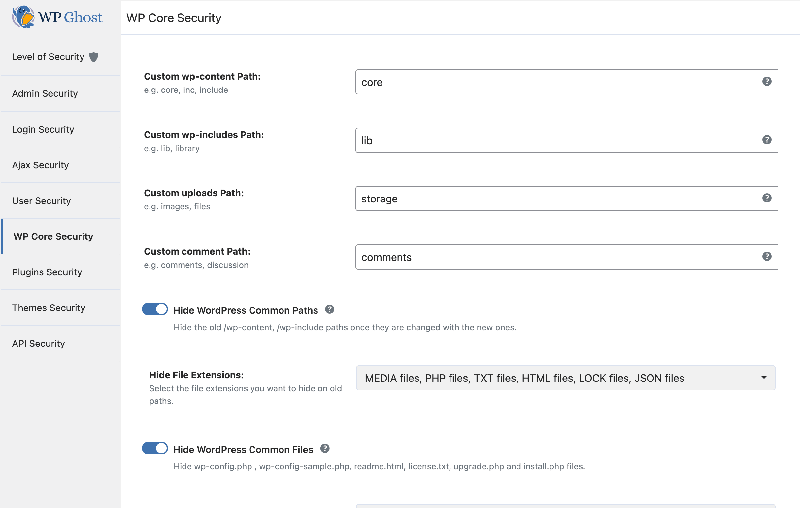
Task: Open Themes Security menu item
Action: pos(49,308)
